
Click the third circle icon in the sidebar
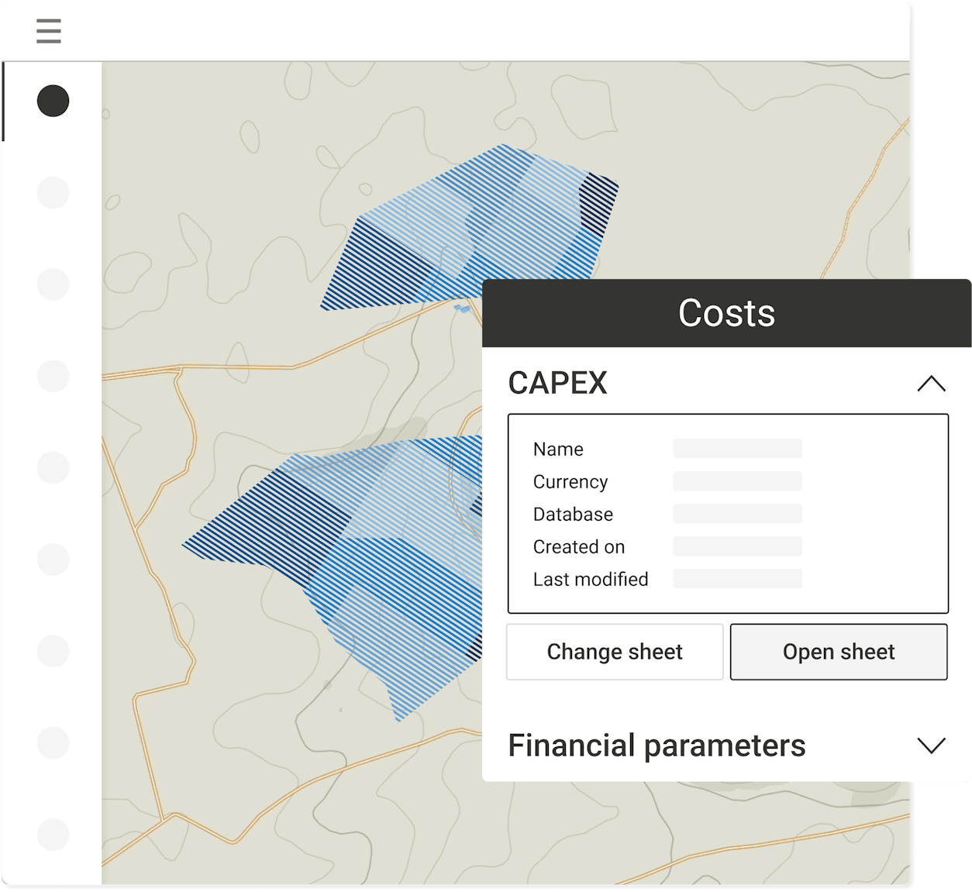click(53, 284)
